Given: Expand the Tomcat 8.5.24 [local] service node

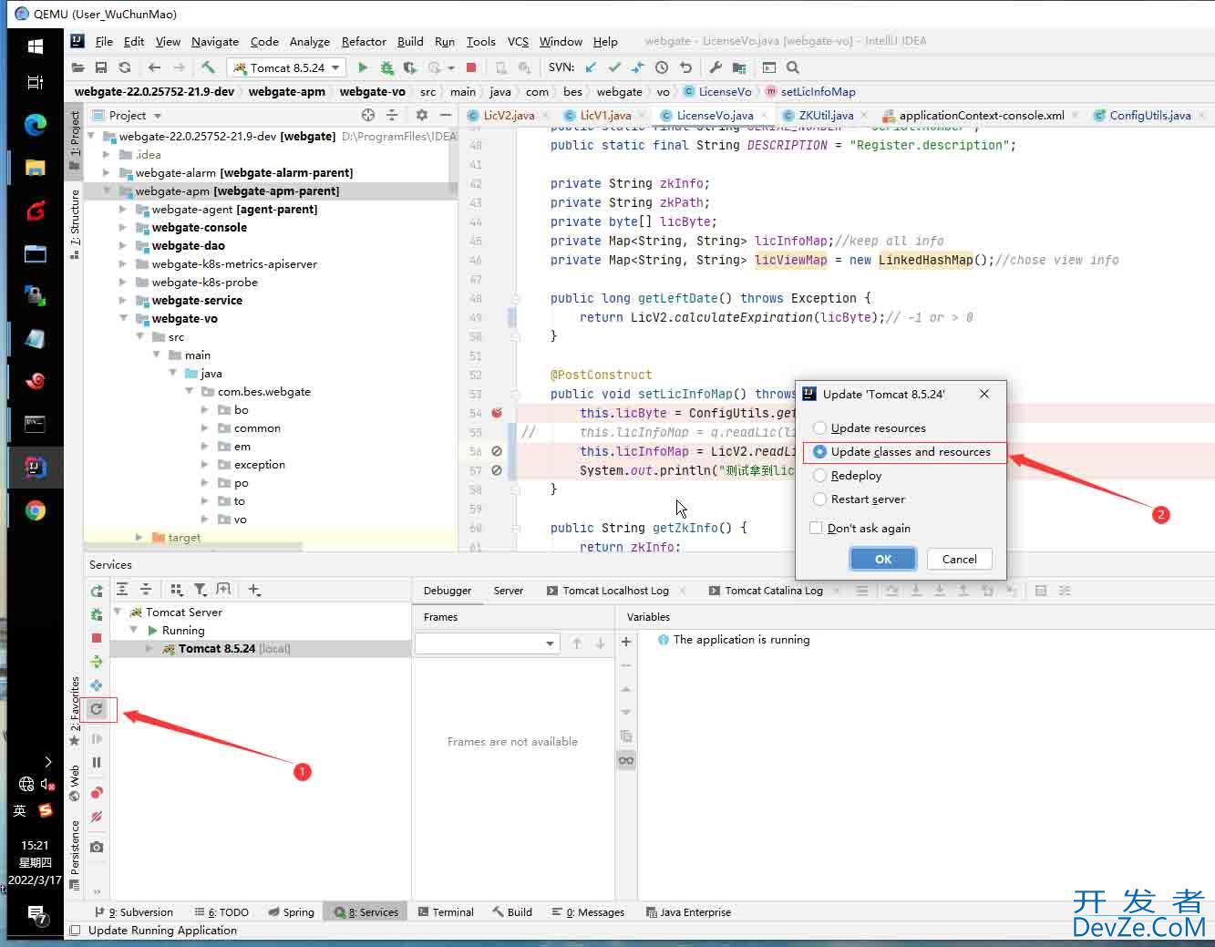Looking at the screenshot, I should (149, 648).
